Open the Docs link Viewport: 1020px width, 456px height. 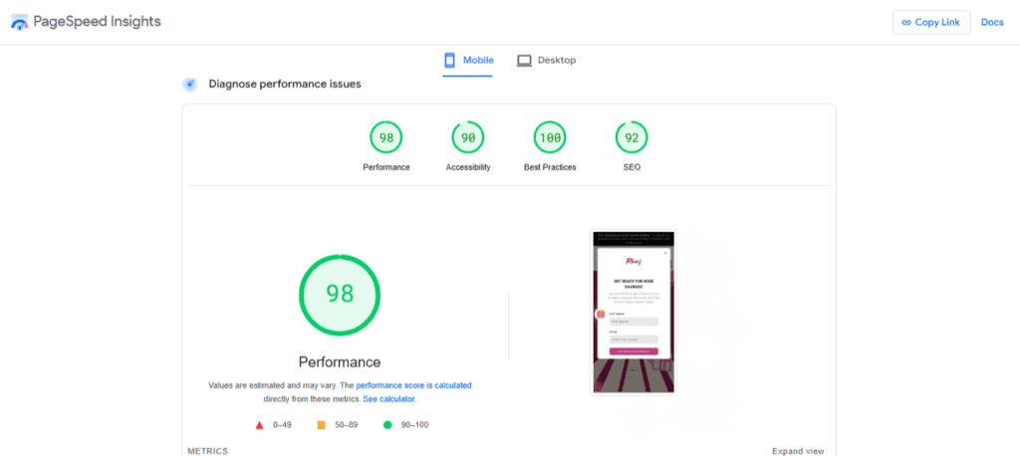click(992, 22)
